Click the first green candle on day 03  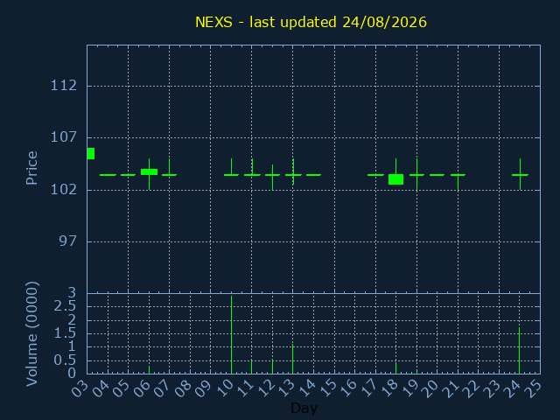91,153
